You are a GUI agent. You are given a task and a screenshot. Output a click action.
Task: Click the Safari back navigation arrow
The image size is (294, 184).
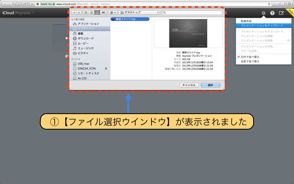pyautogui.click(x=4, y=4)
